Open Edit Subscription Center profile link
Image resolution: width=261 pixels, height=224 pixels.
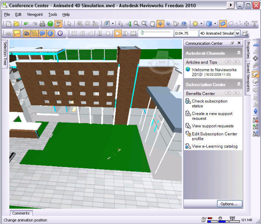(214, 136)
